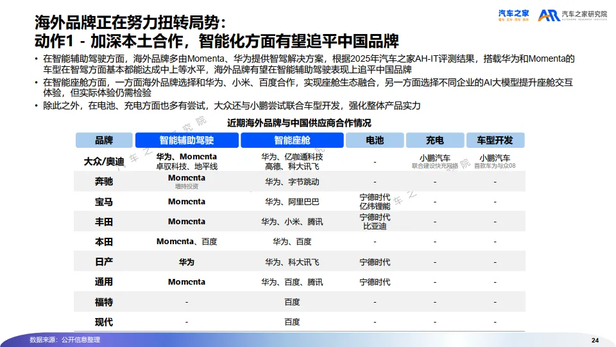Click 百度 in the 福特 row

pos(292,302)
